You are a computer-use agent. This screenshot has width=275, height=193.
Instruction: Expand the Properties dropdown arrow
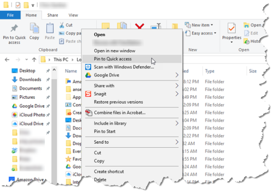(x=231, y=42)
